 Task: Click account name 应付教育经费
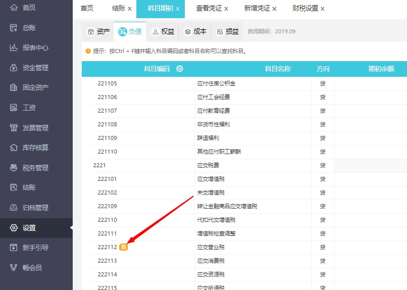click(214, 111)
